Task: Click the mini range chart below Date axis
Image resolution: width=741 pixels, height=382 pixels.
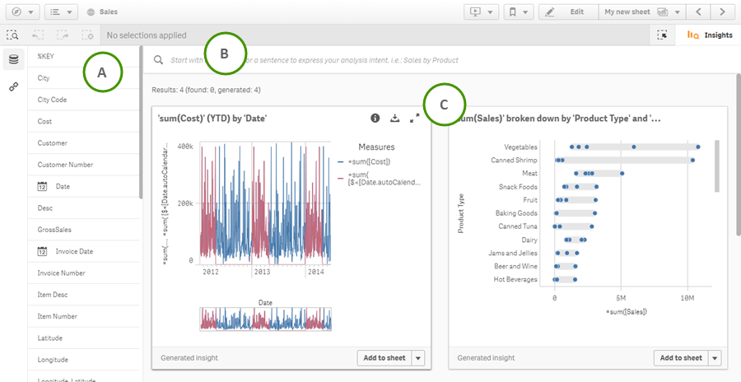Action: click(x=265, y=319)
